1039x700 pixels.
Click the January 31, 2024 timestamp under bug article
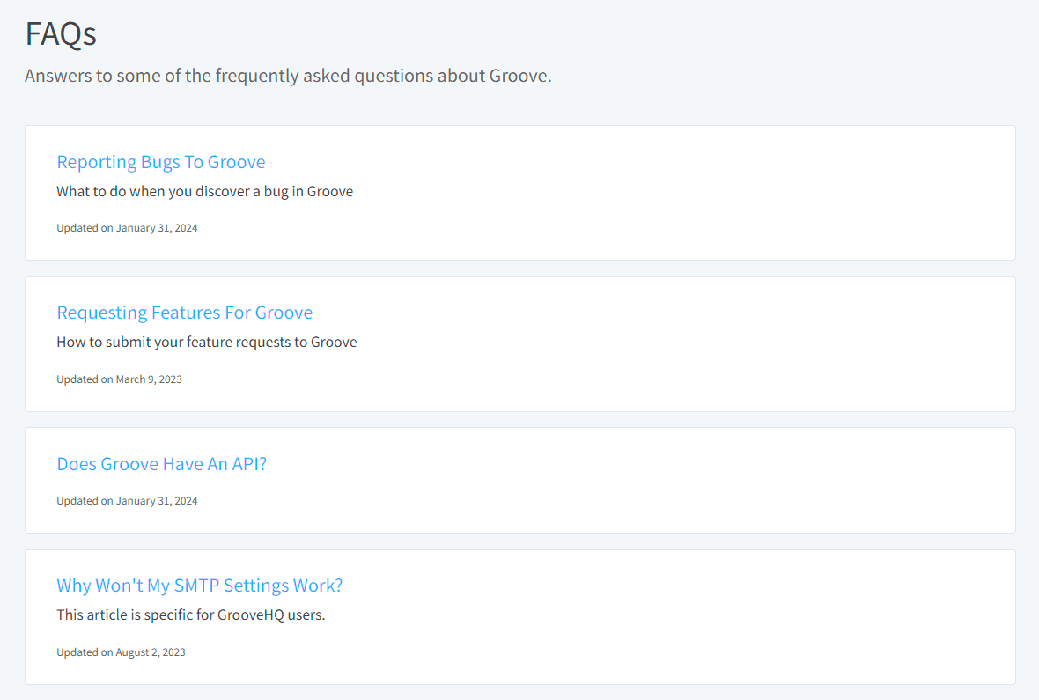(127, 227)
